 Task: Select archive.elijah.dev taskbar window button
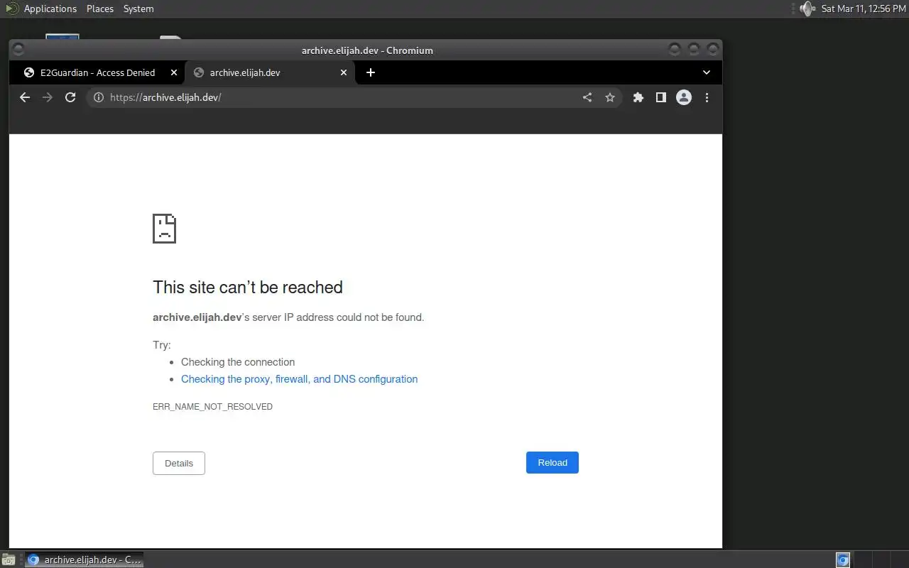[84, 559]
